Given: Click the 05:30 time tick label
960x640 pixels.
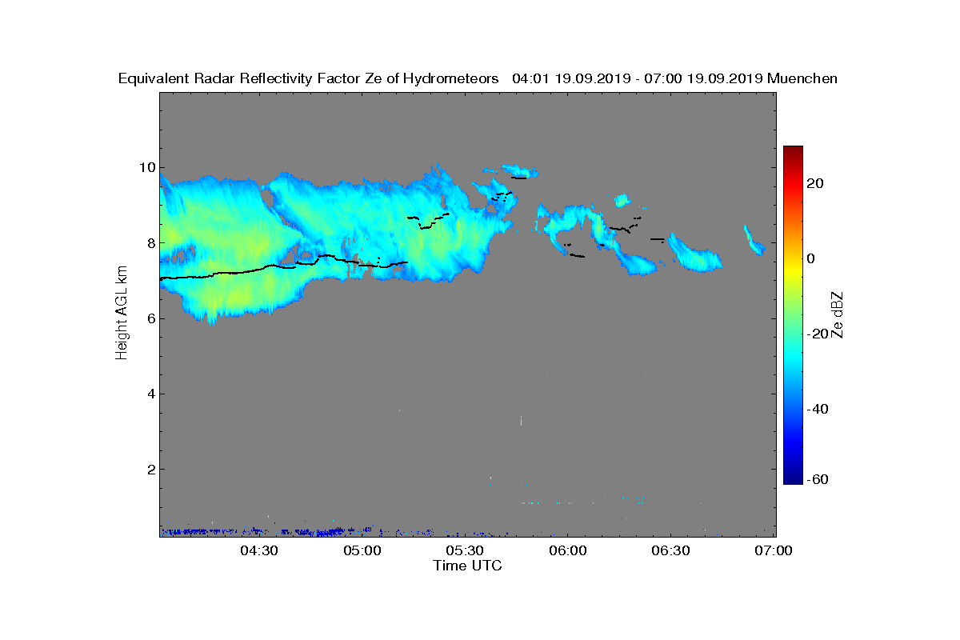Looking at the screenshot, I should coord(465,551).
